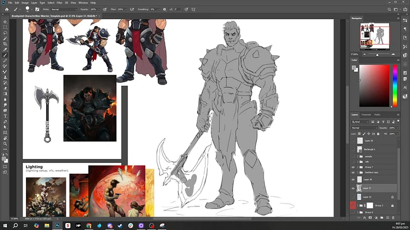
Task: Open the Window menu
Action: pyautogui.click(x=83, y=3)
